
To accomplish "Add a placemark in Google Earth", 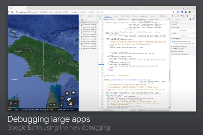I will [11, 104].
